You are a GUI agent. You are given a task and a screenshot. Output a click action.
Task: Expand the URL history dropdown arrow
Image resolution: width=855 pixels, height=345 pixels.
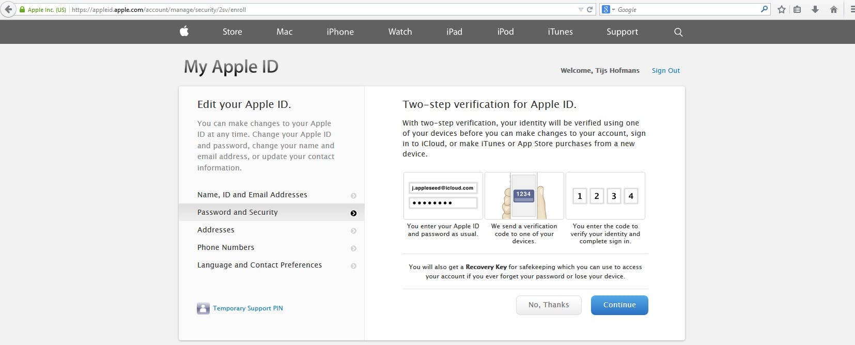tap(581, 9)
